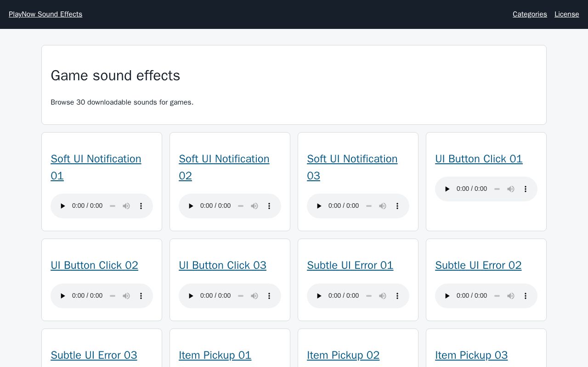This screenshot has height=367, width=588.
Task: Open more options for Soft UI Notification 03
Action: pyautogui.click(x=397, y=206)
